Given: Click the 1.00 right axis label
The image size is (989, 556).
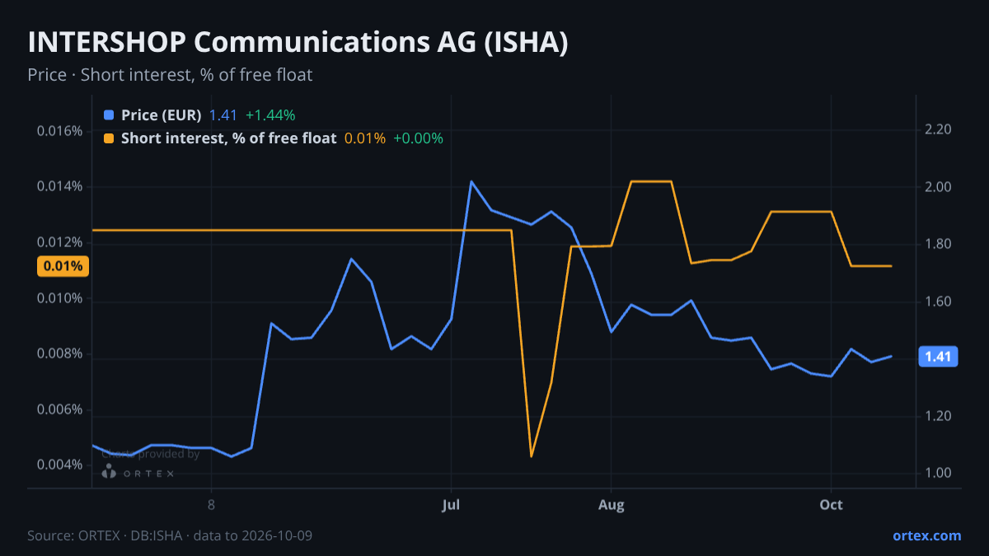Looking at the screenshot, I should 939,473.
